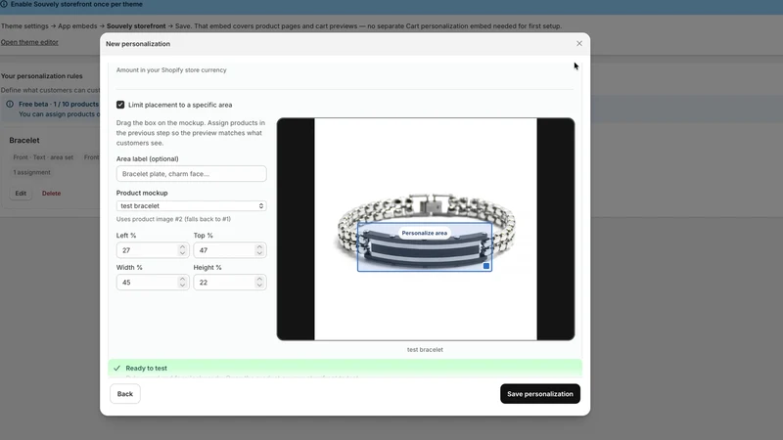Click the Ready to test checkmark icon
The width and height of the screenshot is (783, 440).
coord(116,369)
